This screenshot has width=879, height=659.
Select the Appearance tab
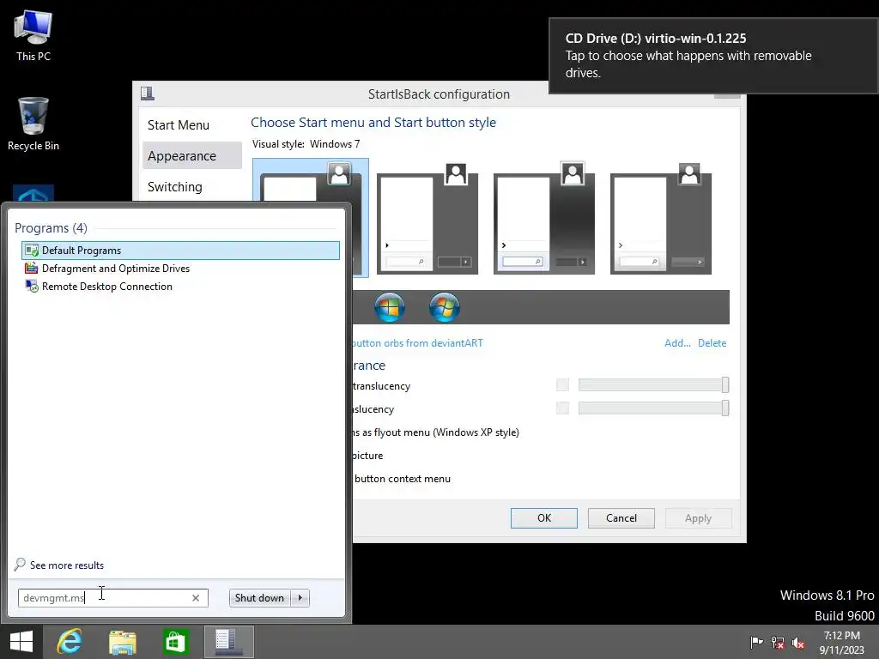click(191, 156)
